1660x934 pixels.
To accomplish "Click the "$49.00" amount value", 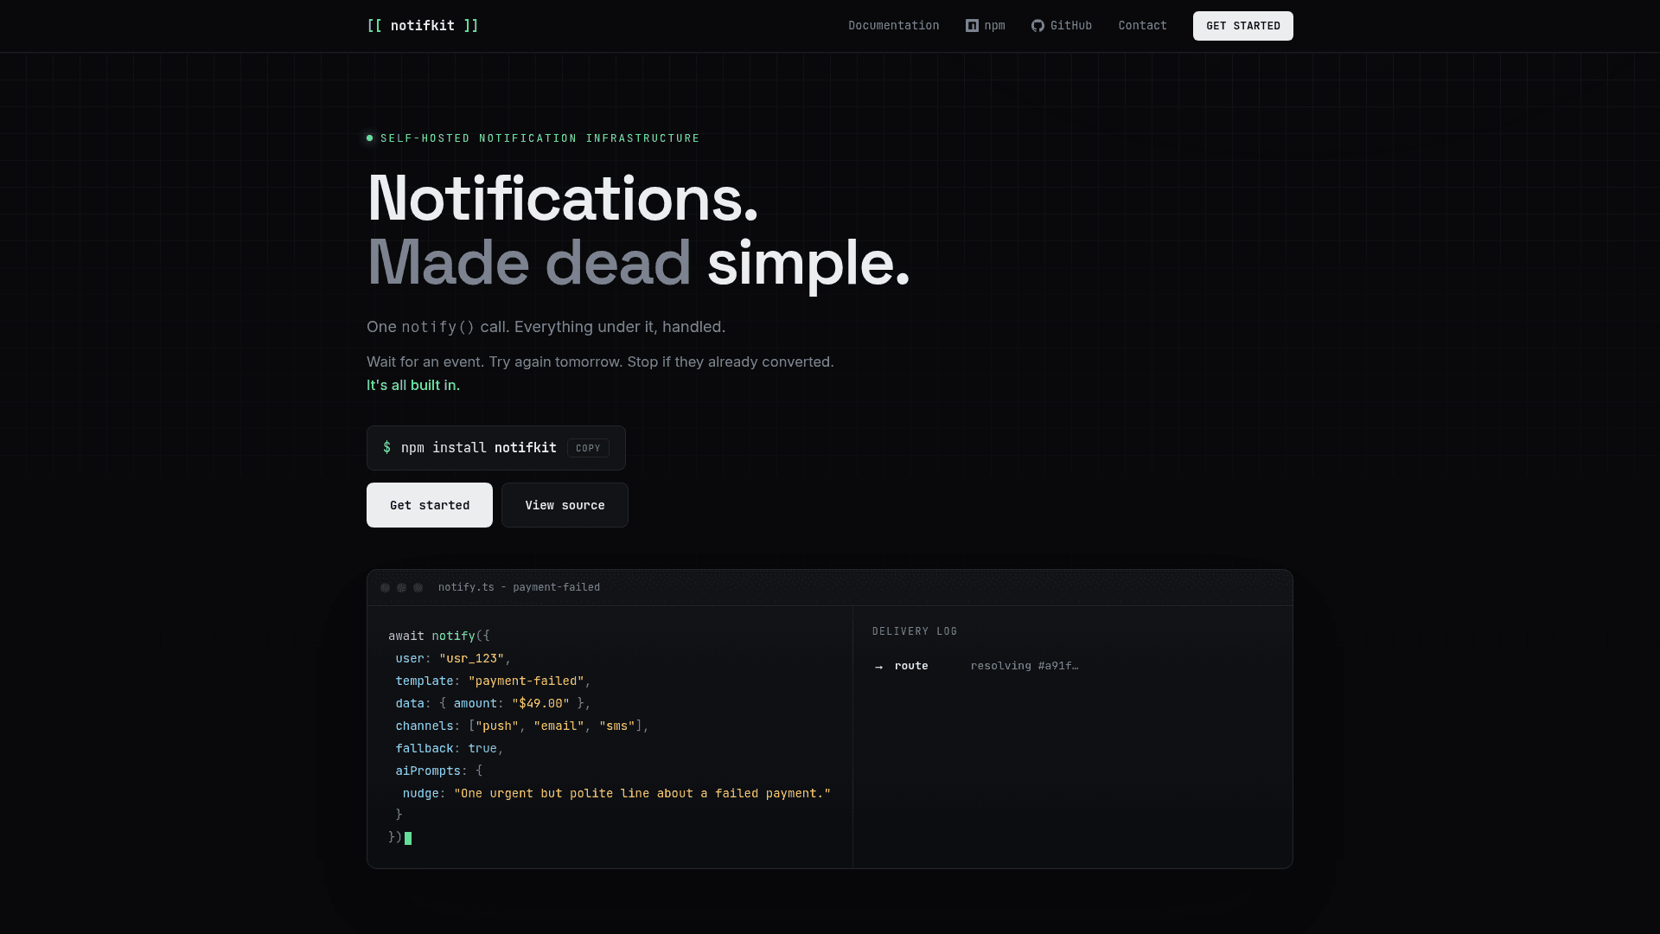I will 541,703.
